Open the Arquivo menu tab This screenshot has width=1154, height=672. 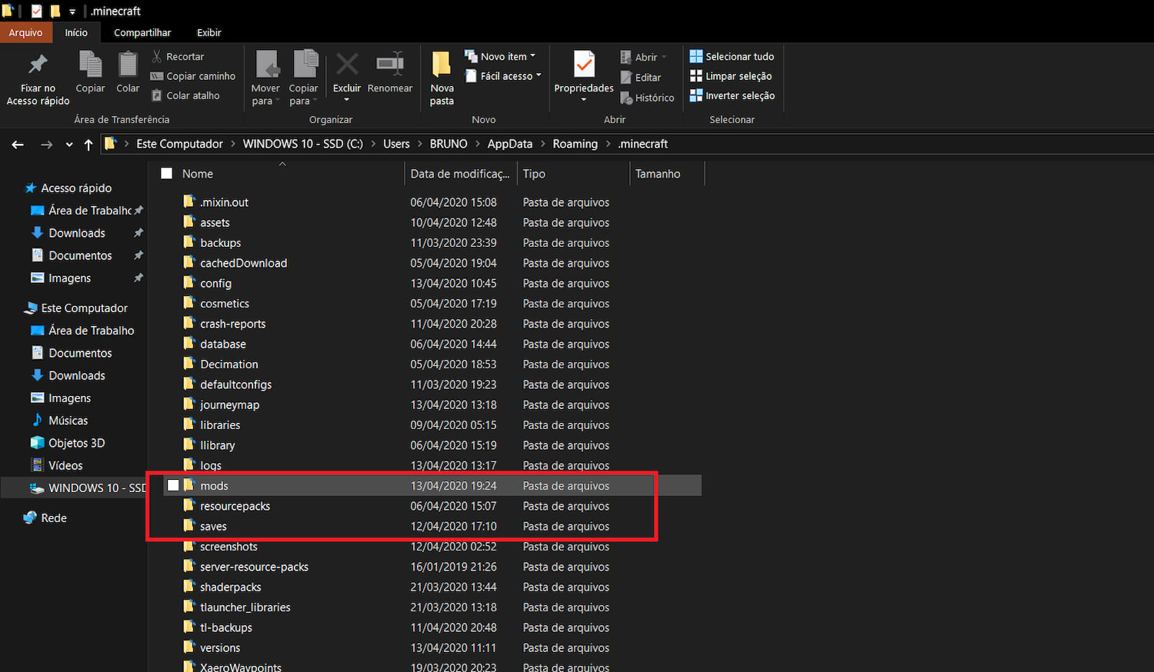pyautogui.click(x=26, y=32)
